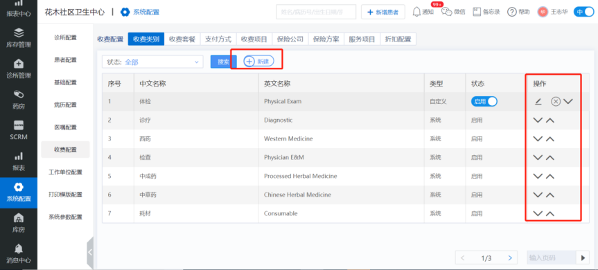This screenshot has height=270, width=598.
Task: Click the 新增患者 button
Action: coord(383,12)
